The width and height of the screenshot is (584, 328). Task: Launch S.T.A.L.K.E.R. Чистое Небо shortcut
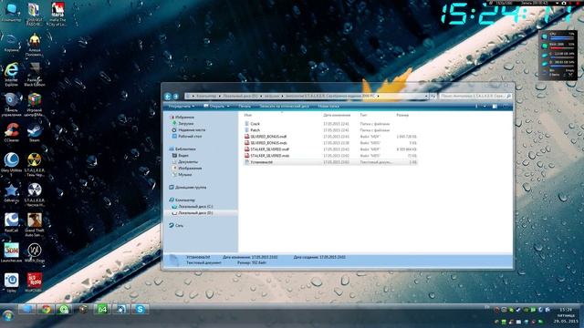click(35, 194)
